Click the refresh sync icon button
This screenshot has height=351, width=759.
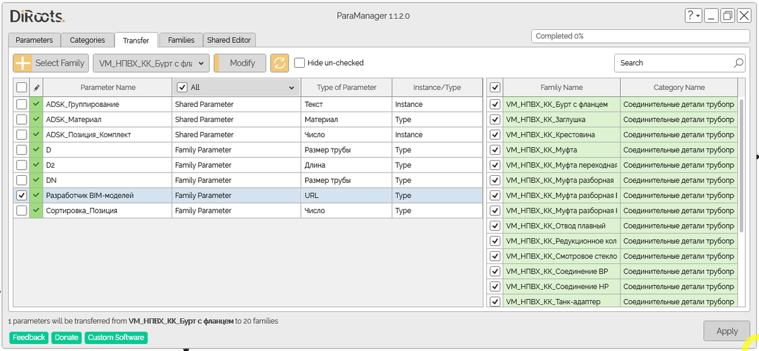tap(280, 63)
